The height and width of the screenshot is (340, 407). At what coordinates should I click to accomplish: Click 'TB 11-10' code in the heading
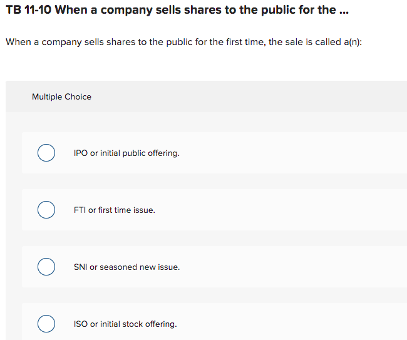pos(28,11)
